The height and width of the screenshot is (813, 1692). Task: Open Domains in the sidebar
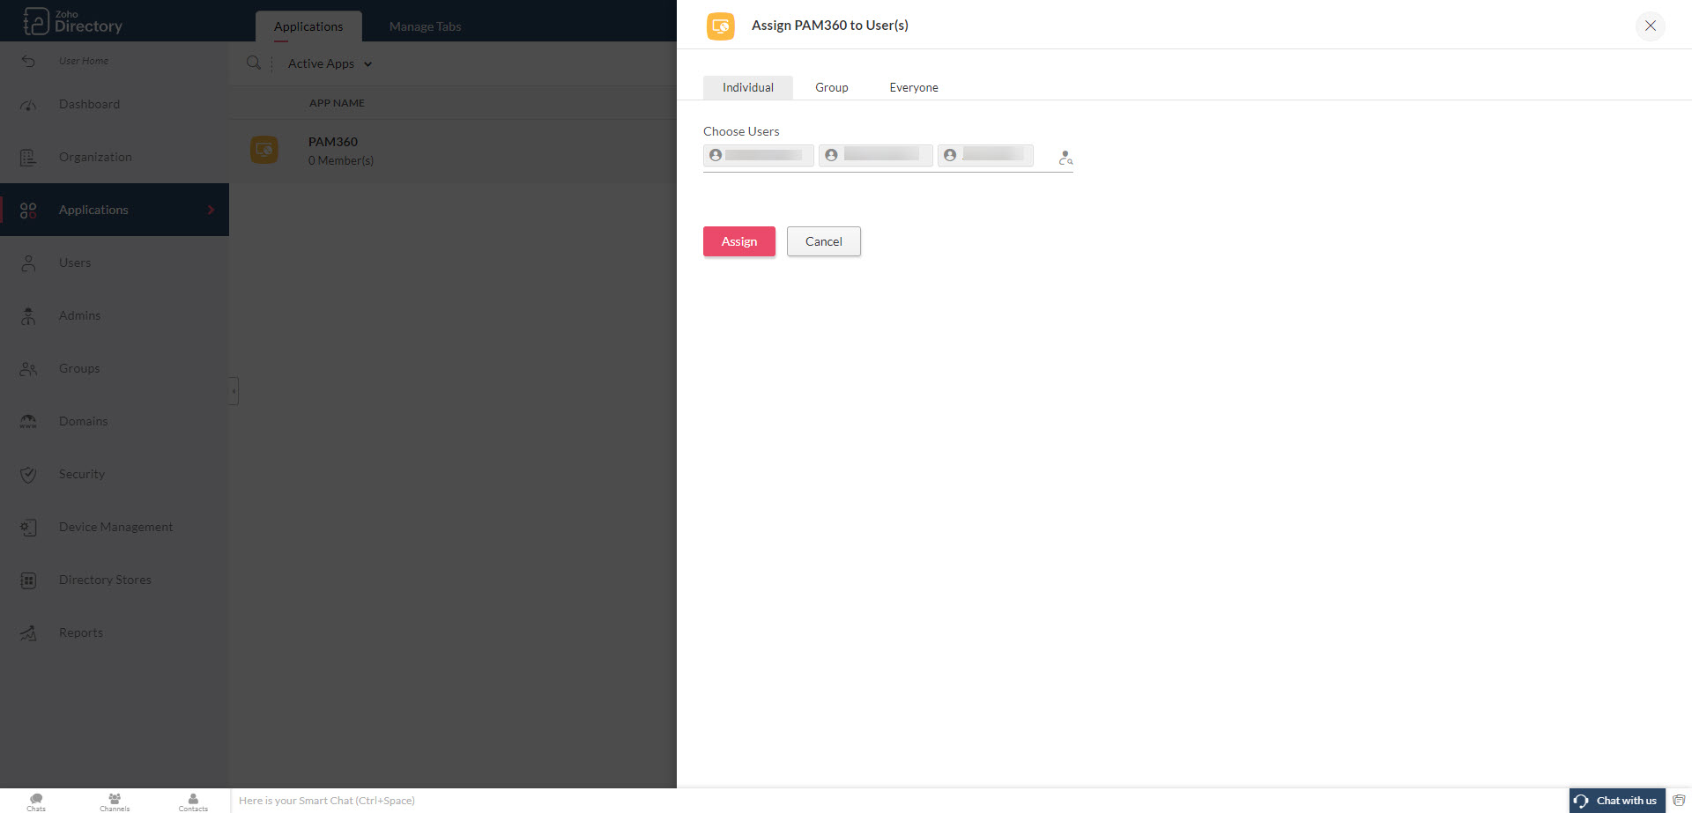115,421
